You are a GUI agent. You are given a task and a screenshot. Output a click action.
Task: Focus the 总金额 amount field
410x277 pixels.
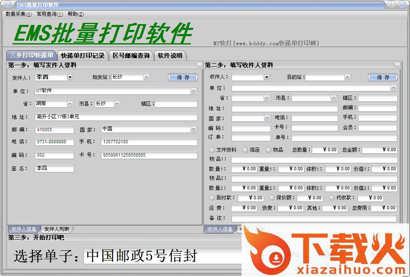(x=380, y=150)
